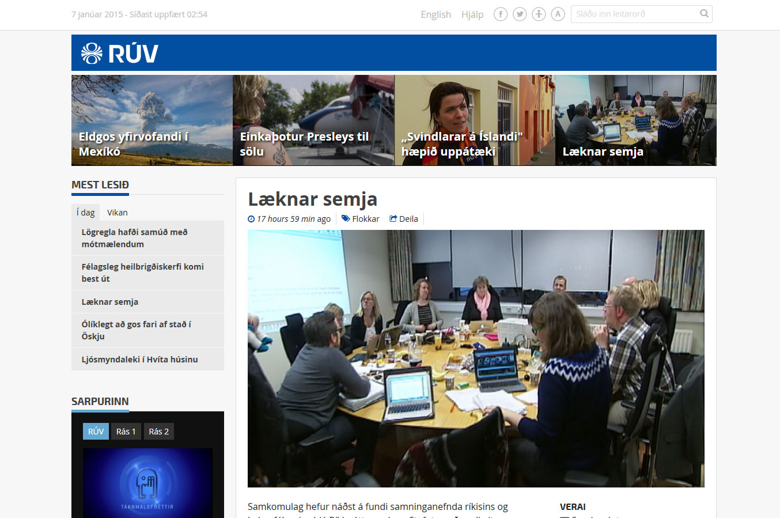This screenshot has width=780, height=518.
Task: Open 'Eldgos yfirvofandi í Mexíkó' featured thumbnail
Action: (152, 120)
